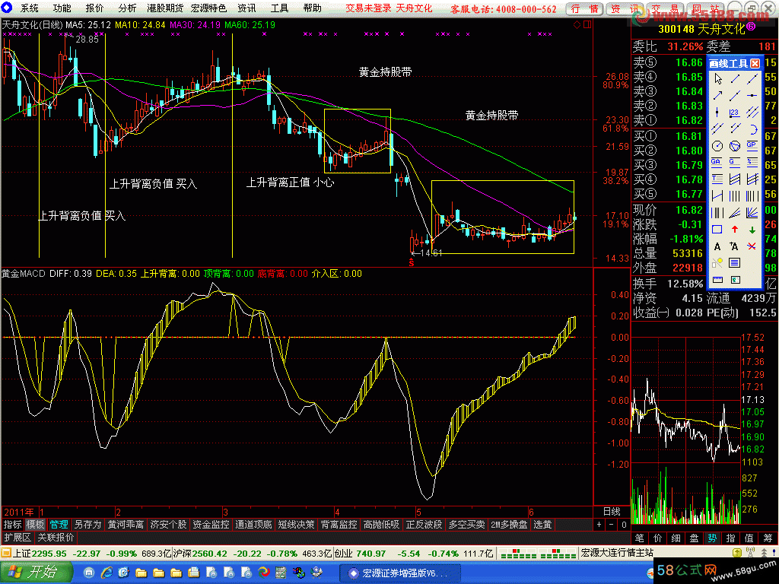This screenshot has height=584, width=779.
Task: Select the red up-arrow marker tool
Action: click(x=734, y=230)
